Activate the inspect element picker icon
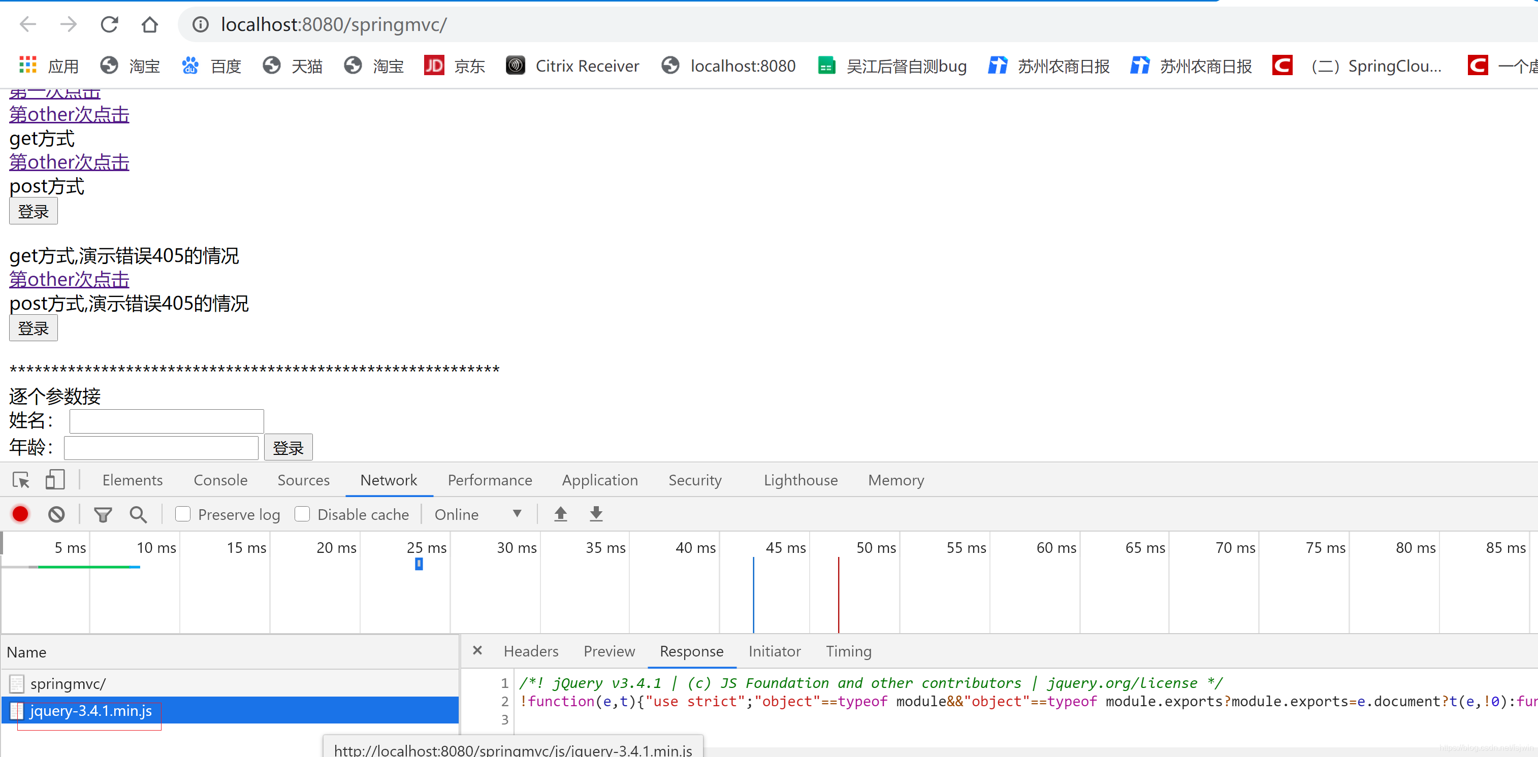 (21, 479)
